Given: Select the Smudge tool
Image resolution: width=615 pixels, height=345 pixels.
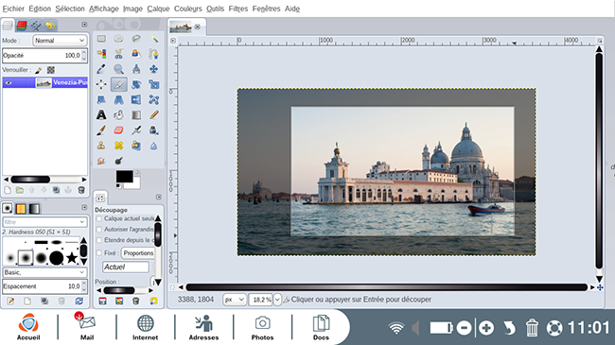Looking at the screenshot, I should [101, 161].
